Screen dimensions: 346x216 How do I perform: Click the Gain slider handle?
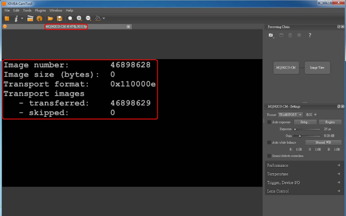(299, 136)
